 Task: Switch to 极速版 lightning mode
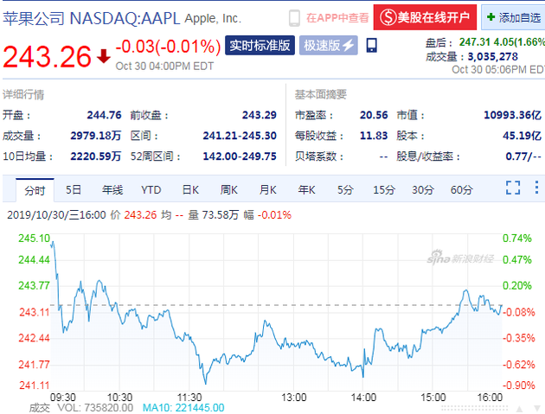329,45
